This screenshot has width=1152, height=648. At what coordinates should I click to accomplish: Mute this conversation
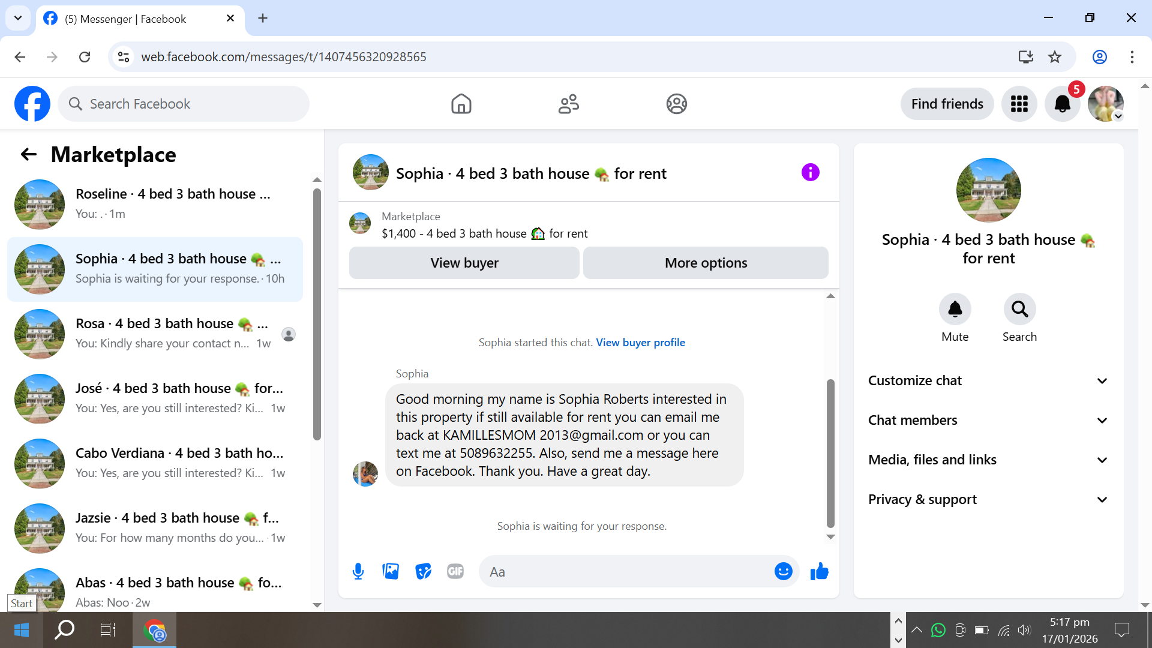pos(955,309)
